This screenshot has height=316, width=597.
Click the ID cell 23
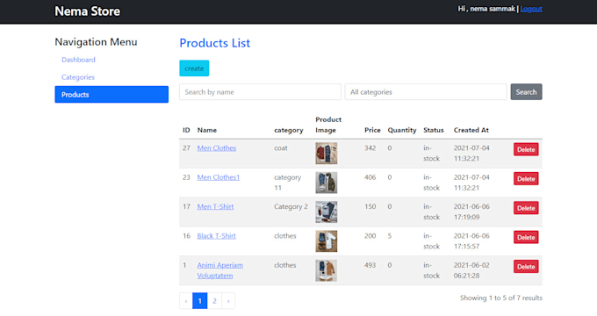pyautogui.click(x=186, y=177)
